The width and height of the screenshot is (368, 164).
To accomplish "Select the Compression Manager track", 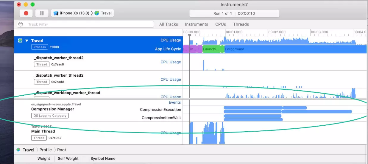I will point(98,110).
